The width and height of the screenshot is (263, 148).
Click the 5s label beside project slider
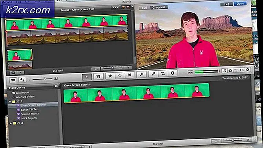128,68
